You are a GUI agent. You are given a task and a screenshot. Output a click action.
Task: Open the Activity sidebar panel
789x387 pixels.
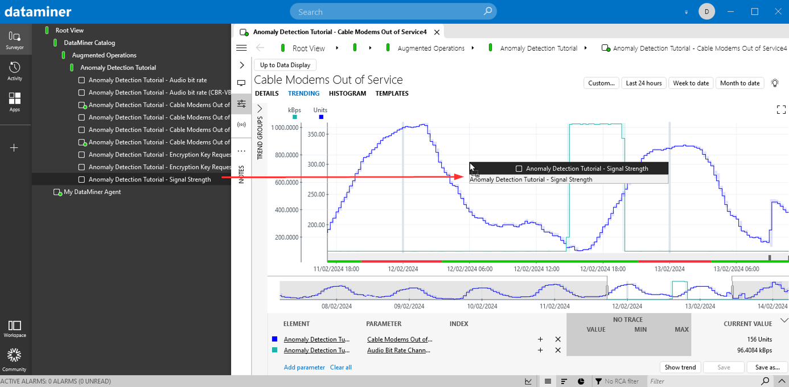pyautogui.click(x=15, y=71)
